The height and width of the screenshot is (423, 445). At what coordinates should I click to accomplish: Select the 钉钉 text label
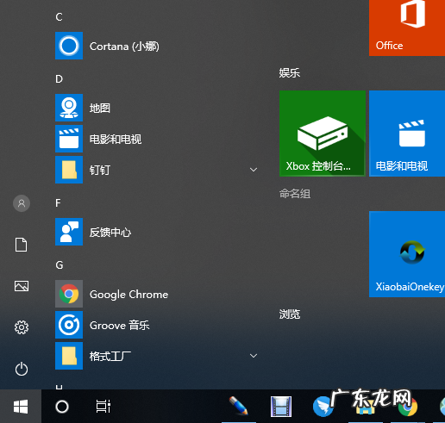point(100,170)
